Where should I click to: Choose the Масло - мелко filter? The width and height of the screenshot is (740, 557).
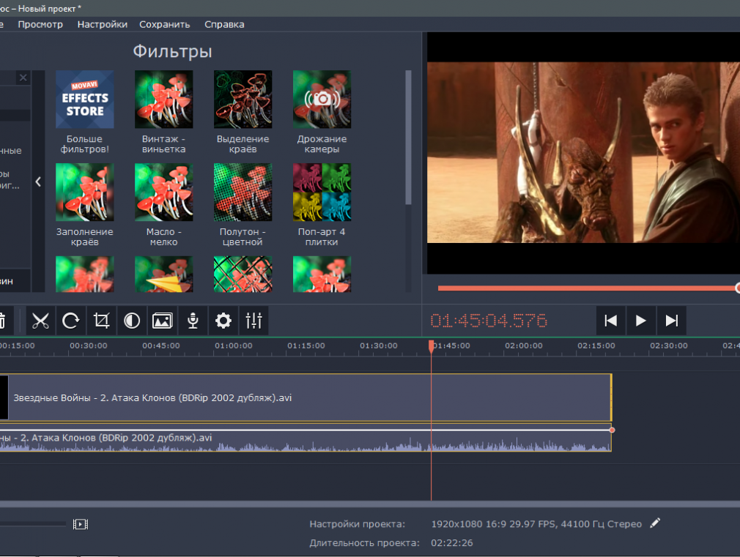coord(164,192)
